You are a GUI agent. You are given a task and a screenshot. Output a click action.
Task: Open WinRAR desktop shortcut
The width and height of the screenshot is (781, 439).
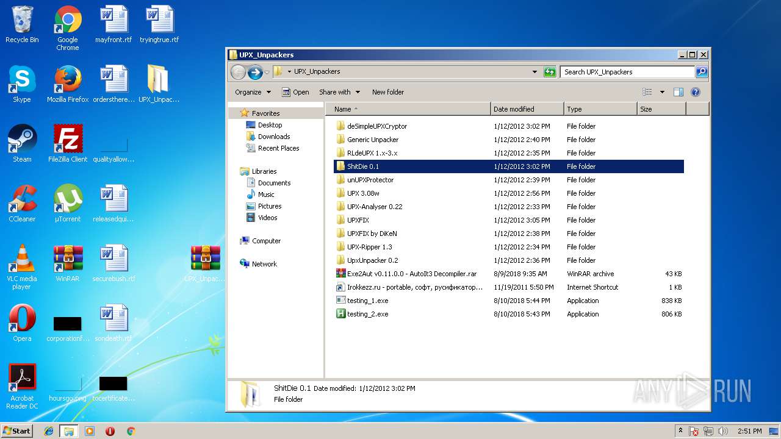point(68,263)
